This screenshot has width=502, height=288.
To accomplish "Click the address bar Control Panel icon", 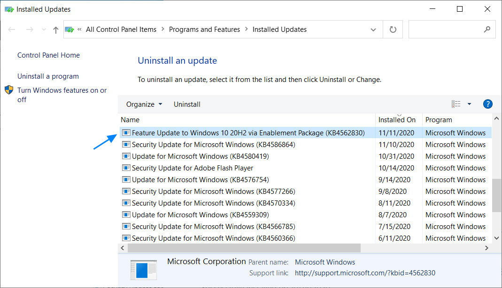I will click(x=70, y=30).
